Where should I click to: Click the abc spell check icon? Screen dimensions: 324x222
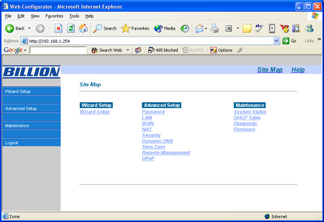click(259, 28)
